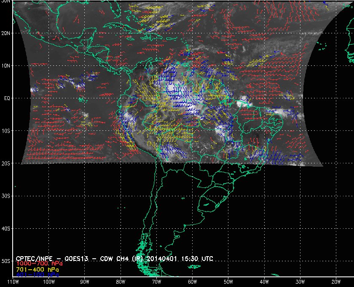This screenshot has width=354, height=287.
Task: Click the 80W longitude label
Action: tap(121, 282)
